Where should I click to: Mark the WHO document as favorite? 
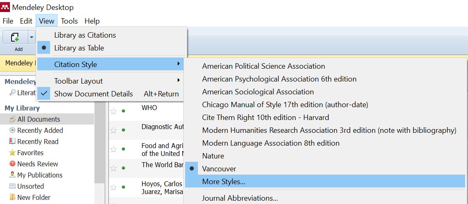pos(113,111)
